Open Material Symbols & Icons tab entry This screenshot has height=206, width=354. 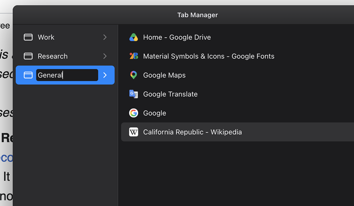pos(238,56)
